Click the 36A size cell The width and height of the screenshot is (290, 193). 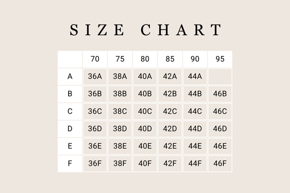click(x=95, y=76)
